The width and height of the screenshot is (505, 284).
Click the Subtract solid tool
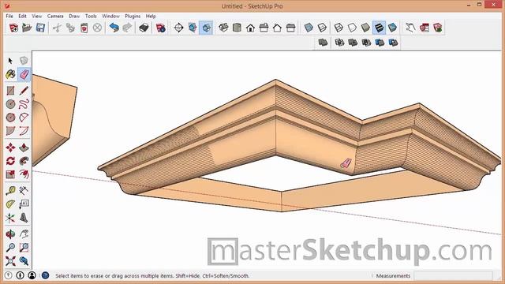coord(366,42)
